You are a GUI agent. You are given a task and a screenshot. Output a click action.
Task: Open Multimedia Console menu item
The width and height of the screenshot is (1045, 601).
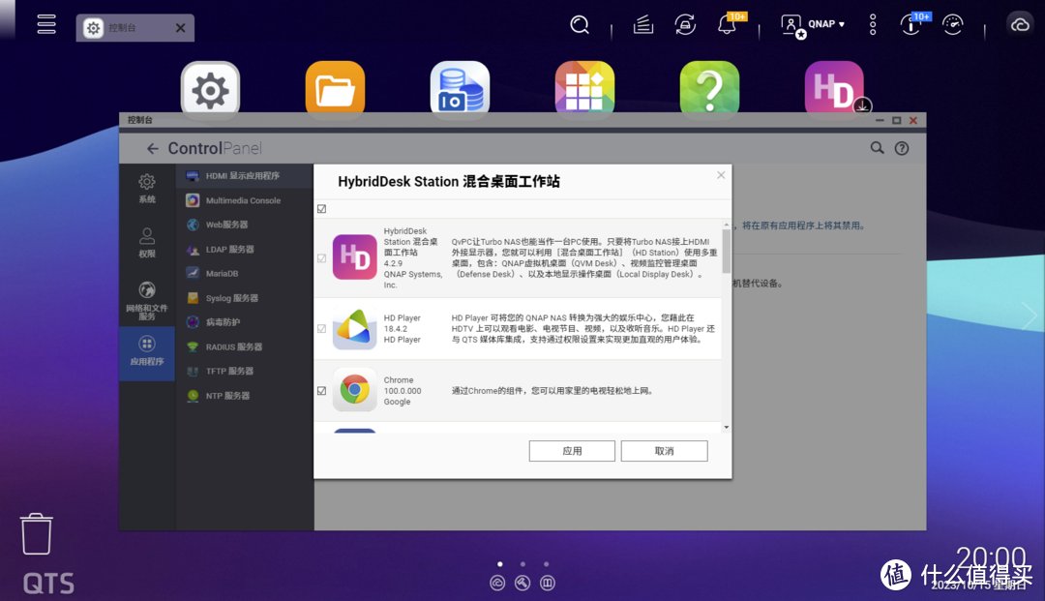(x=244, y=200)
